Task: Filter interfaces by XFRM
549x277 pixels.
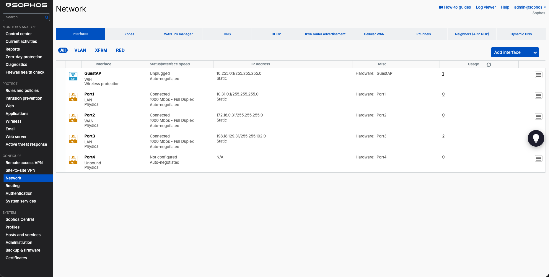Action: tap(101, 50)
